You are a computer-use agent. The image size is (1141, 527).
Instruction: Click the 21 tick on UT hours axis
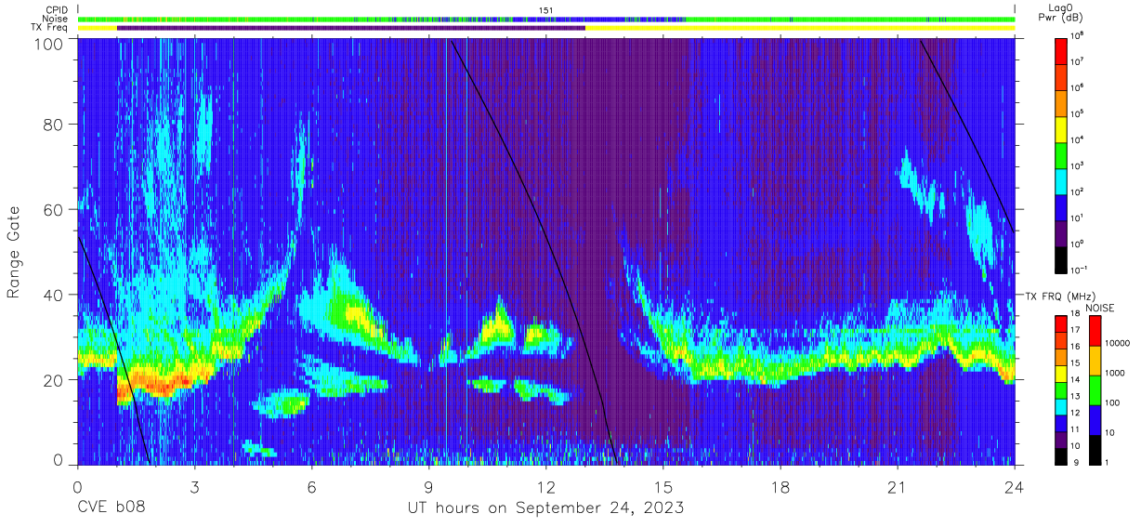[898, 487]
